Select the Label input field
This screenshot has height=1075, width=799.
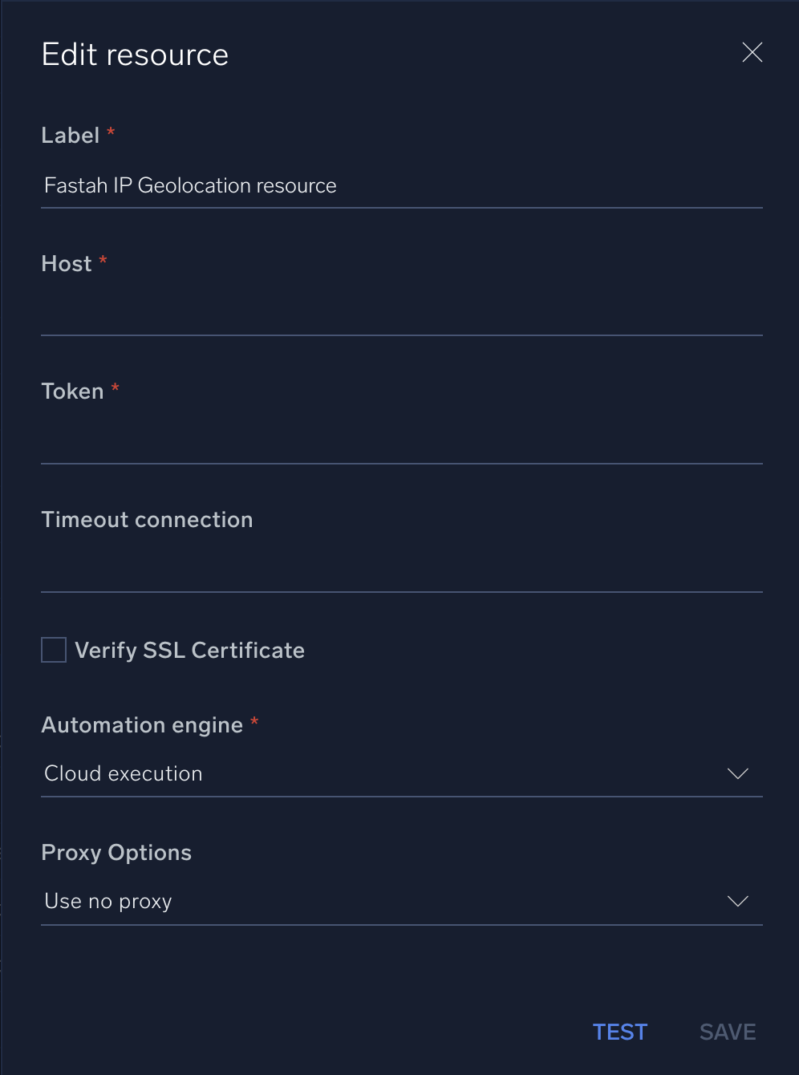[x=401, y=186]
